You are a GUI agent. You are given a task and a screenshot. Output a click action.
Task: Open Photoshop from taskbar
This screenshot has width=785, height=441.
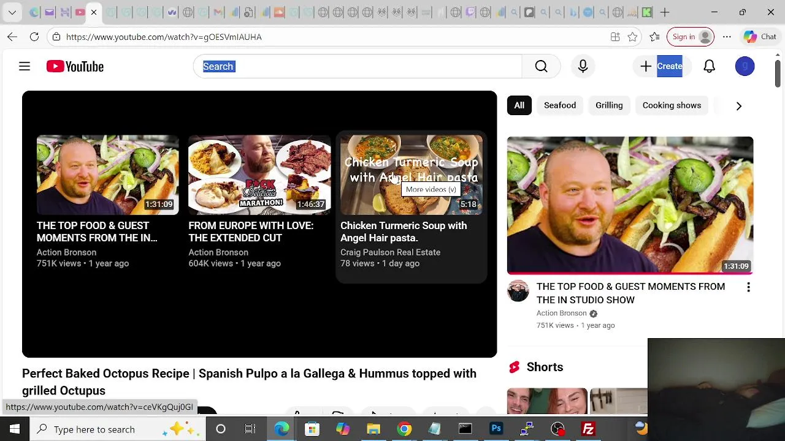coord(496,429)
